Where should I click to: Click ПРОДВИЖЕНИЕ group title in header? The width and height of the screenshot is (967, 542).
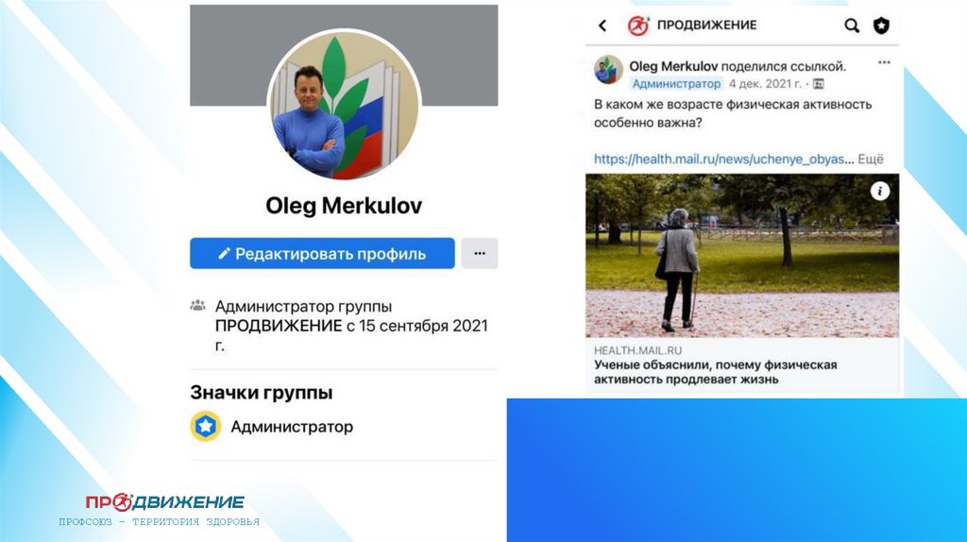(706, 25)
